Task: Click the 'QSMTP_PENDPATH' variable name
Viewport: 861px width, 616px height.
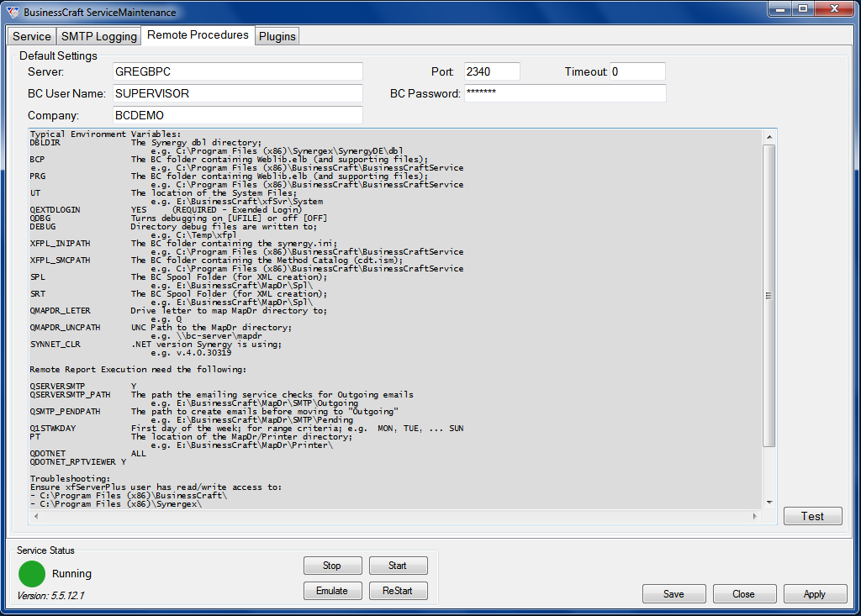Action: (66, 411)
